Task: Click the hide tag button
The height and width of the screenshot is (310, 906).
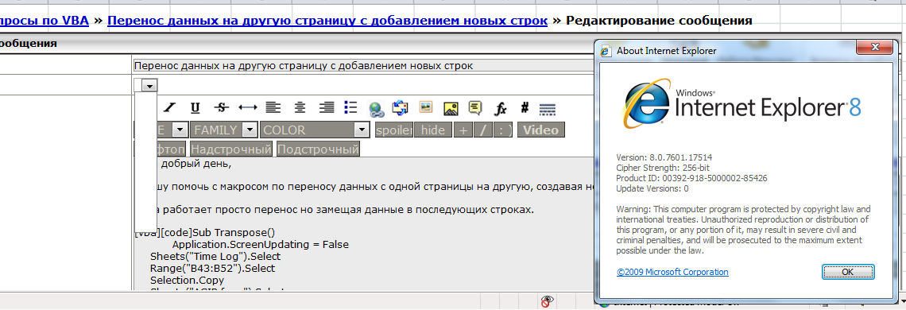Action: coord(433,130)
